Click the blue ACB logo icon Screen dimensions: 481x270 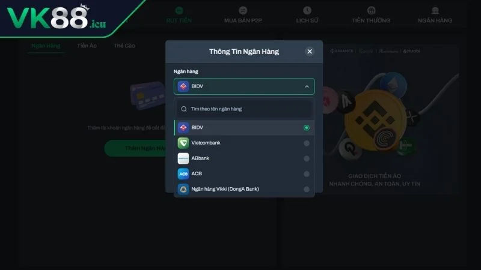(183, 173)
